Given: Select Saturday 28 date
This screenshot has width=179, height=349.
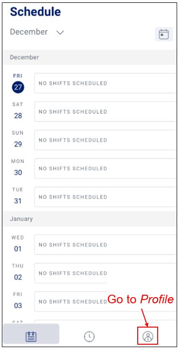Looking at the screenshot, I should point(18,116).
